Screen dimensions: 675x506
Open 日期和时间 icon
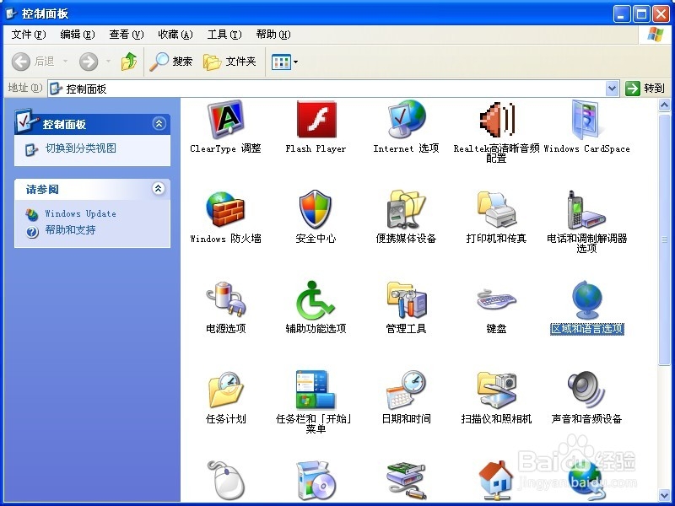pyautogui.click(x=407, y=390)
